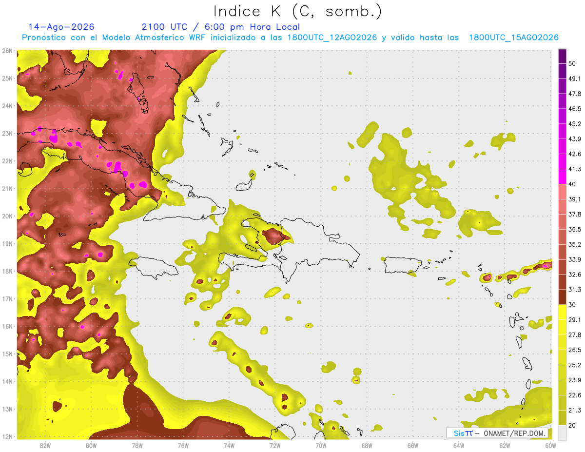Click colorbar value 37.8
Image resolution: width=585 pixels, height=452 pixels.
click(574, 215)
